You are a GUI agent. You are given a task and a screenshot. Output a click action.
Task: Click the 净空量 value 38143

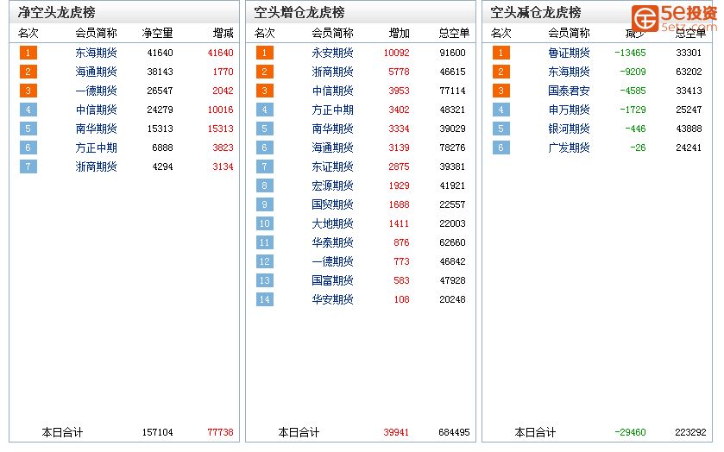160,72
